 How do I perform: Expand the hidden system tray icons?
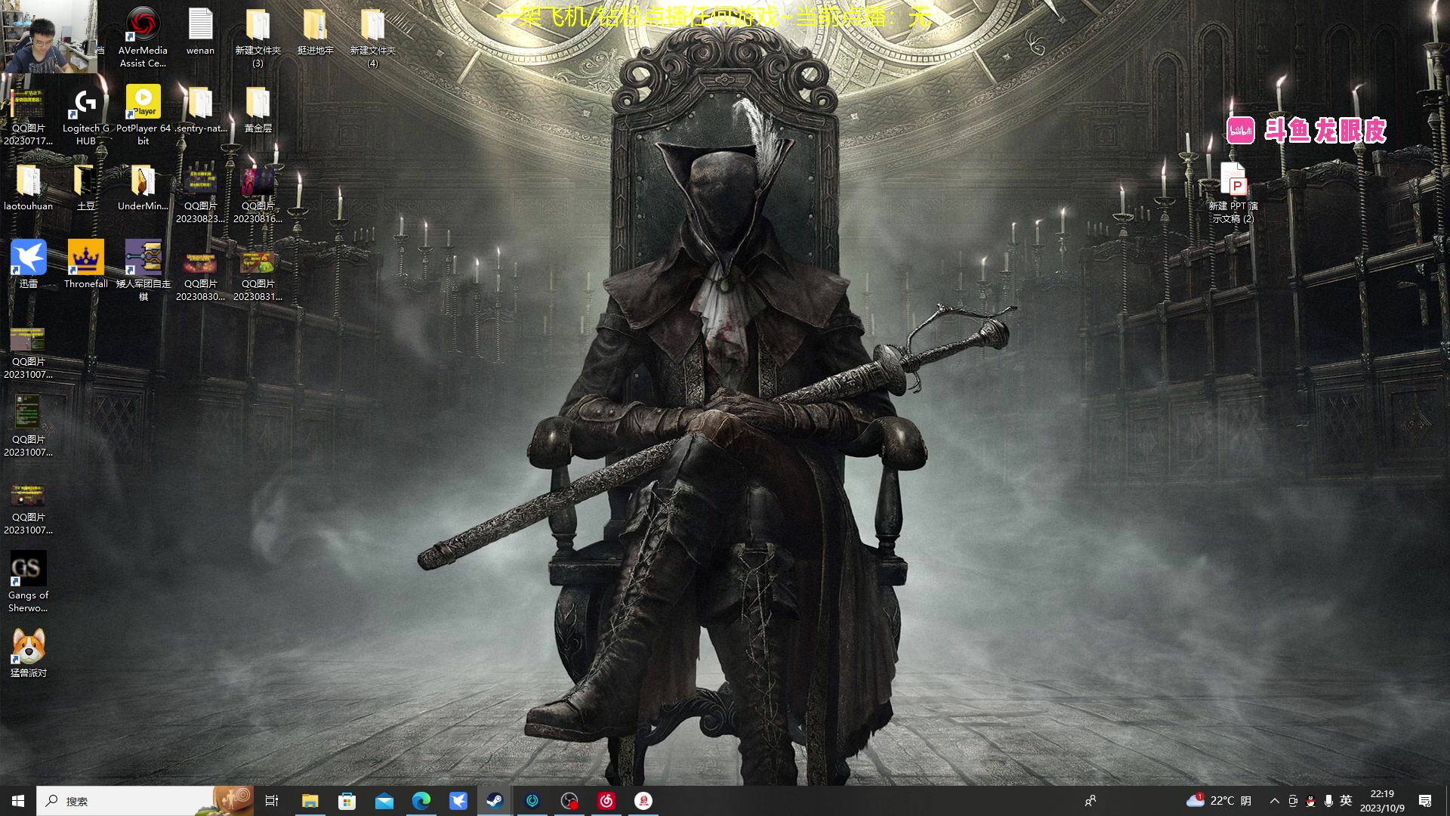(1275, 801)
